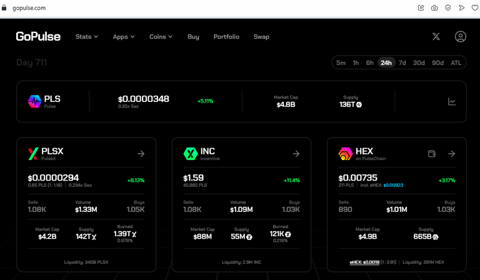The image size is (480, 280).
Task: Click the HEX market cap $4.9B
Action: click(367, 236)
